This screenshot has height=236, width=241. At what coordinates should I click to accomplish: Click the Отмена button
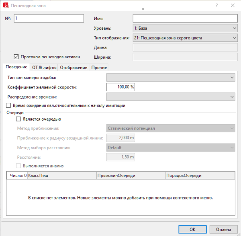[x=223, y=230]
